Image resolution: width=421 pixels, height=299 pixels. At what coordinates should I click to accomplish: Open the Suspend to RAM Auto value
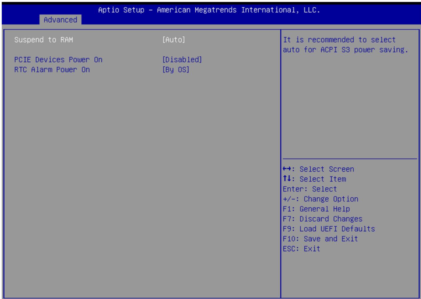pos(174,40)
